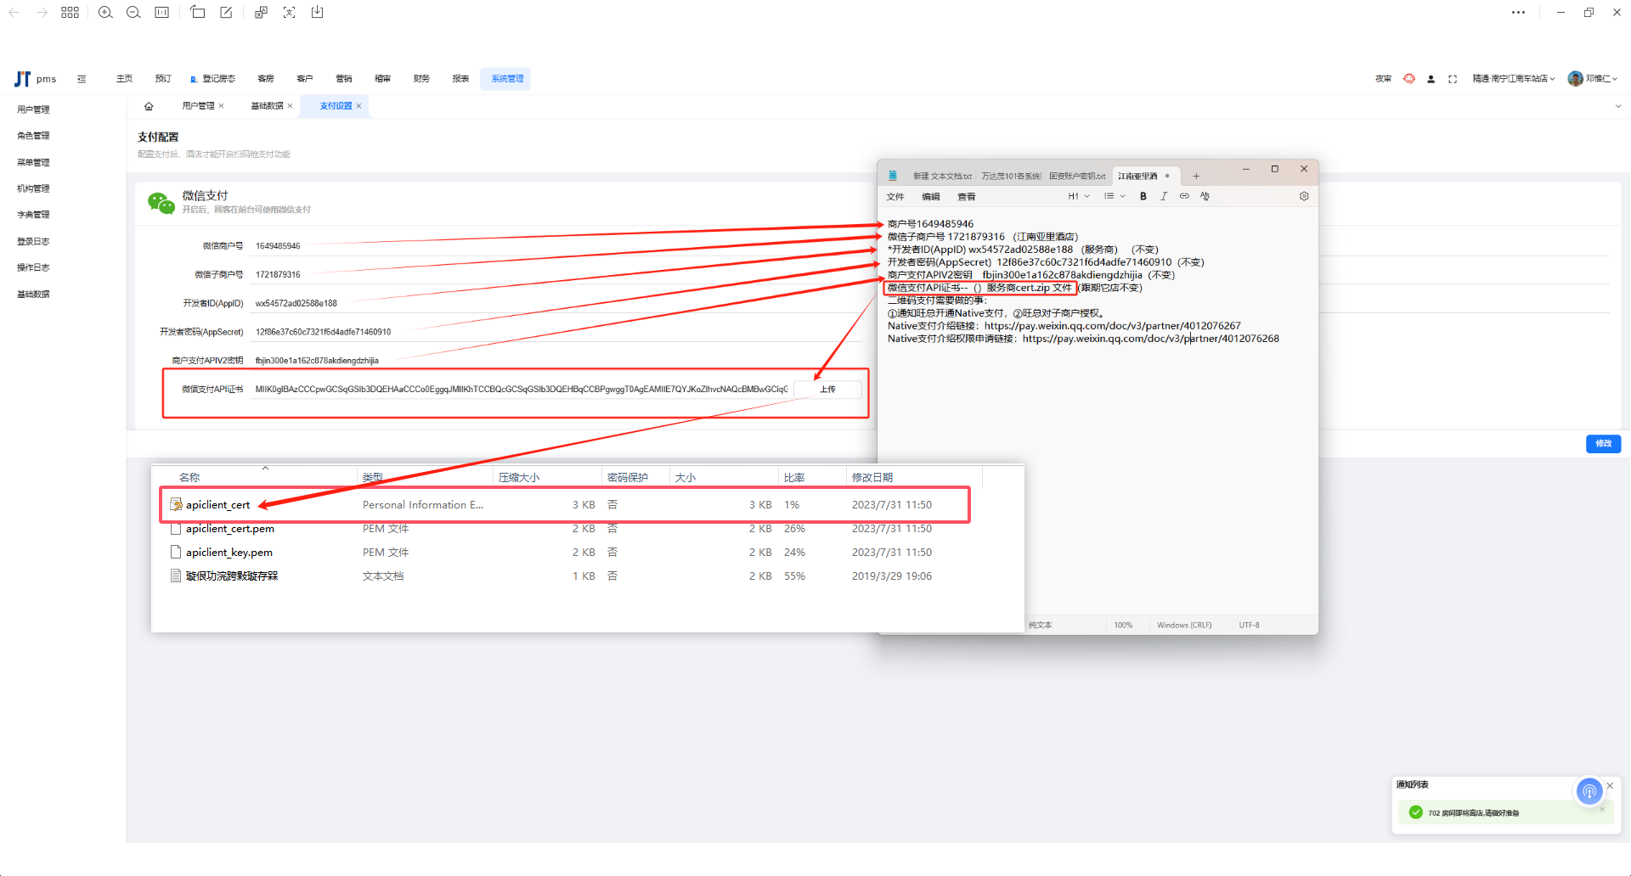The width and height of the screenshot is (1631, 876).
Task: Open the 财务 menu
Action: 421,79
